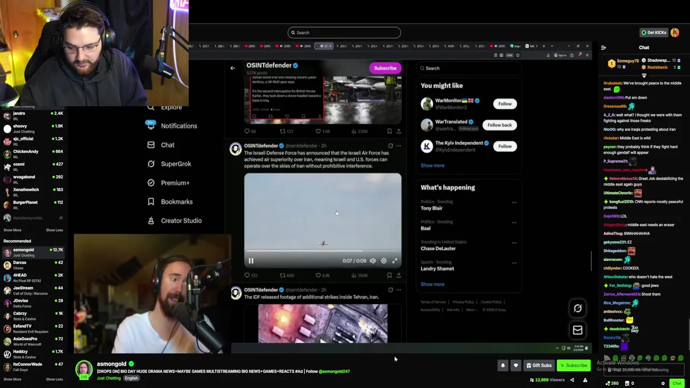Screen dimensions: 690x388
Task: Open the floating Messages envelope button
Action: coord(577,330)
